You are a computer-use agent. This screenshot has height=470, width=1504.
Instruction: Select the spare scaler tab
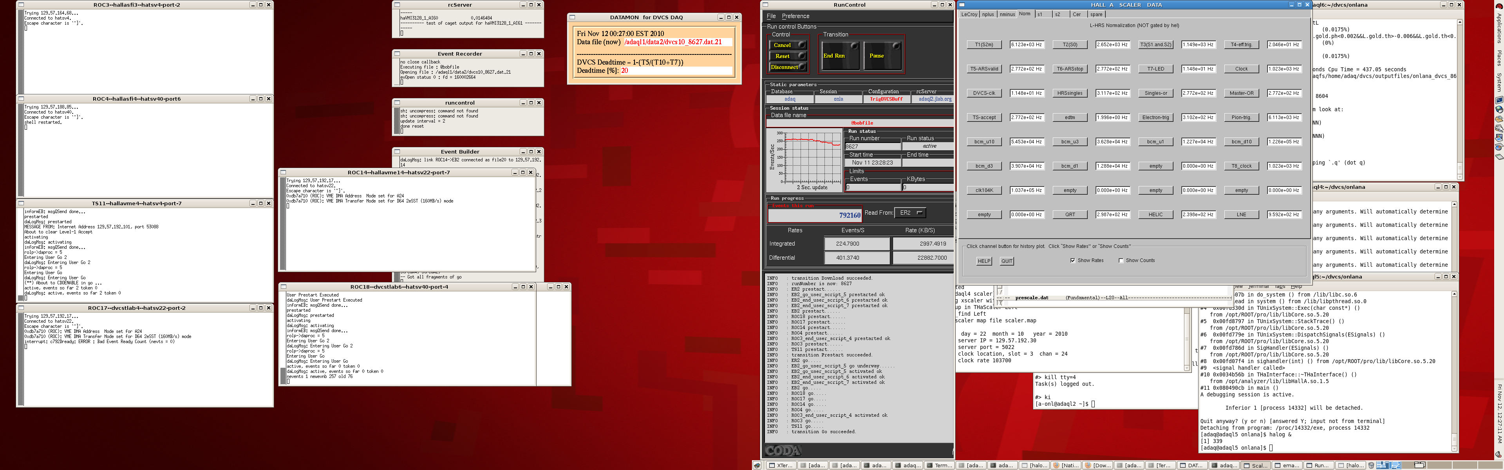point(1097,14)
